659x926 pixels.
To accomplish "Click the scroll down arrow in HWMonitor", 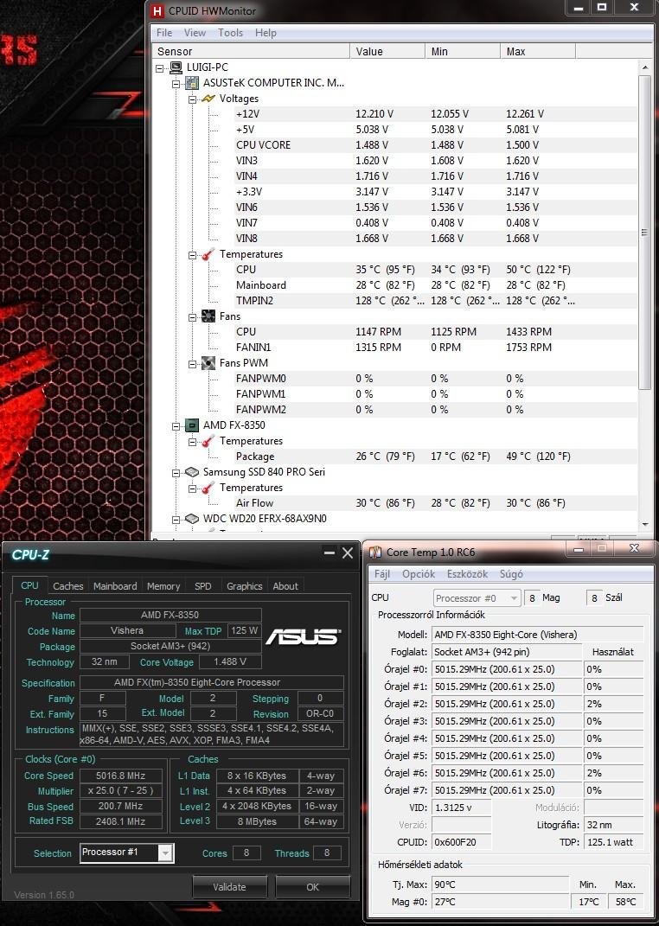I will (x=645, y=525).
